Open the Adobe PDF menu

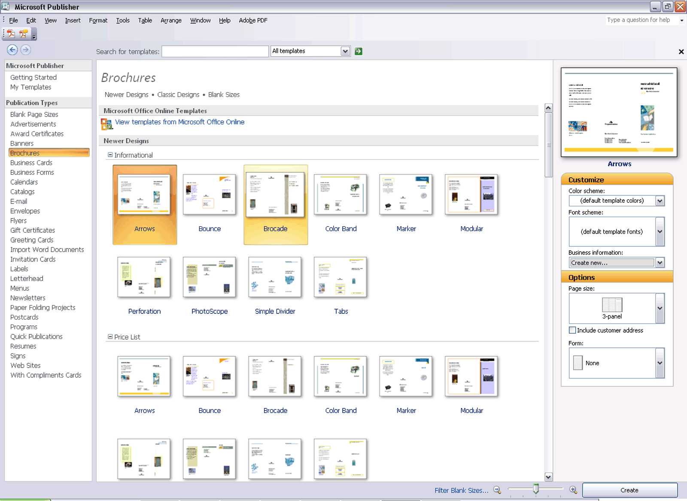click(253, 20)
